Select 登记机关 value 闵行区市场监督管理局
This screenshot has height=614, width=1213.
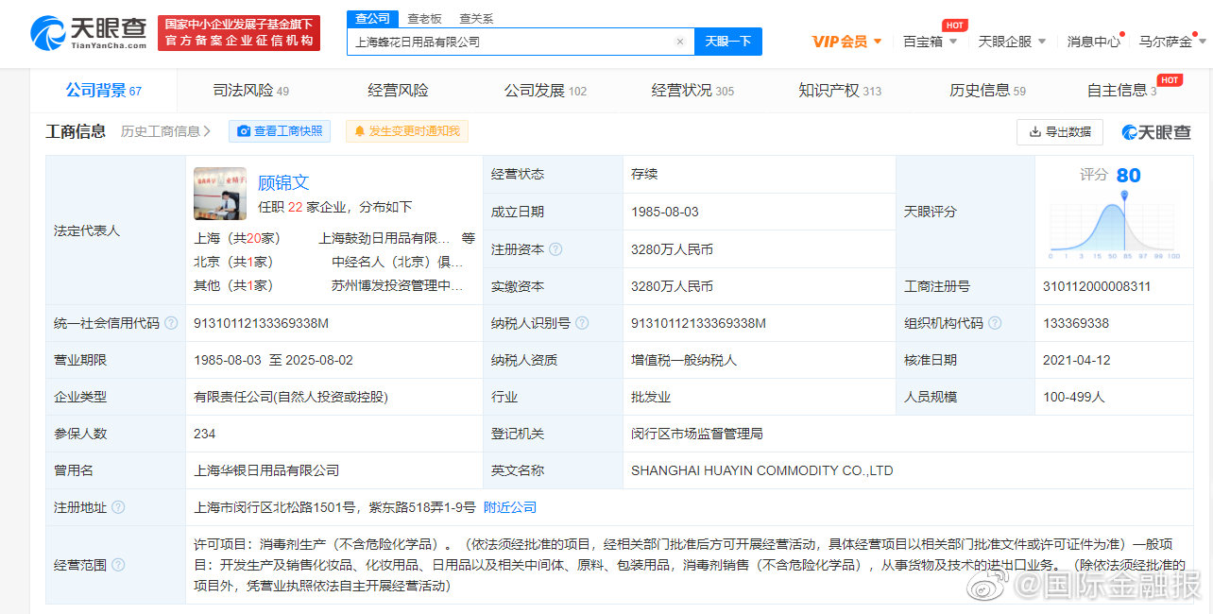click(x=697, y=434)
